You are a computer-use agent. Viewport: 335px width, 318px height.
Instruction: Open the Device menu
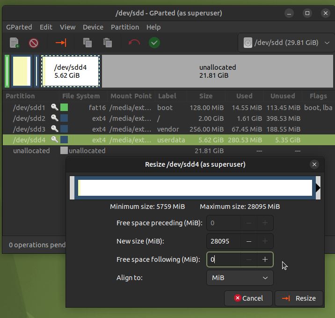93,27
